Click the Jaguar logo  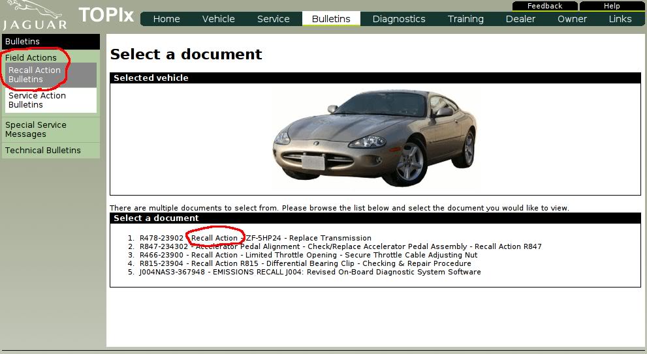(34, 15)
